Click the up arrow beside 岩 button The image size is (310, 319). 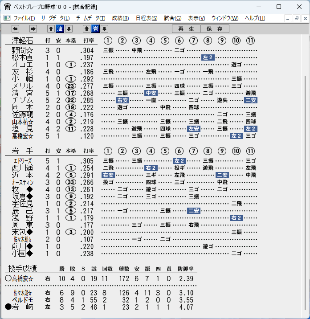tap(86, 29)
